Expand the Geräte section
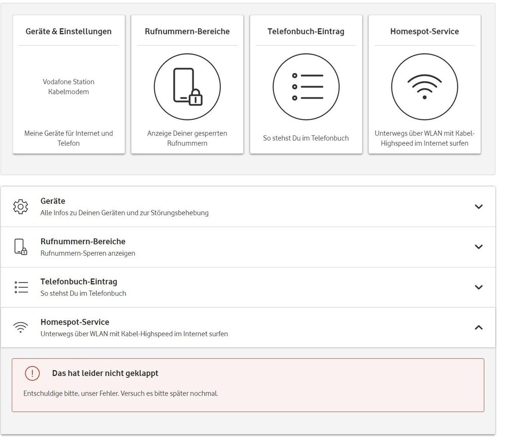The height and width of the screenshot is (437, 506). pyautogui.click(x=478, y=207)
